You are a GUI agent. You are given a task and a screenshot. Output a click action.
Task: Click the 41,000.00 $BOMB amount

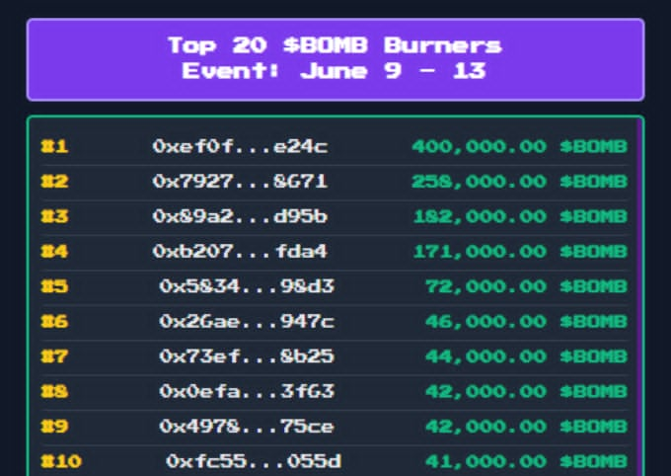pyautogui.click(x=526, y=461)
